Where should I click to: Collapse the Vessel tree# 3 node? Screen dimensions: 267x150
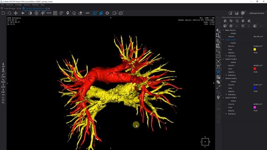pos(224,78)
